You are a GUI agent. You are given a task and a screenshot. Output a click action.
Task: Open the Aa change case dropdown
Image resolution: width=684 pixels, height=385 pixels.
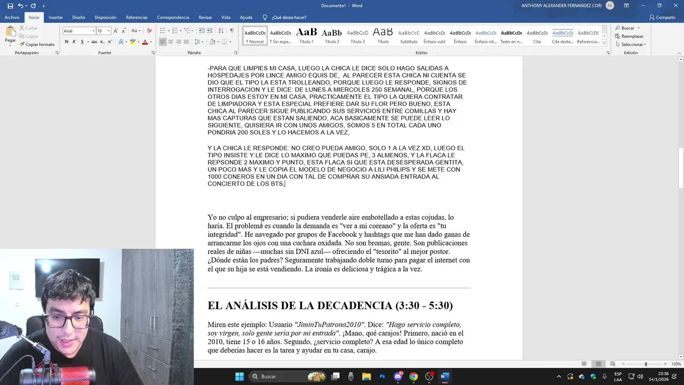click(x=135, y=31)
